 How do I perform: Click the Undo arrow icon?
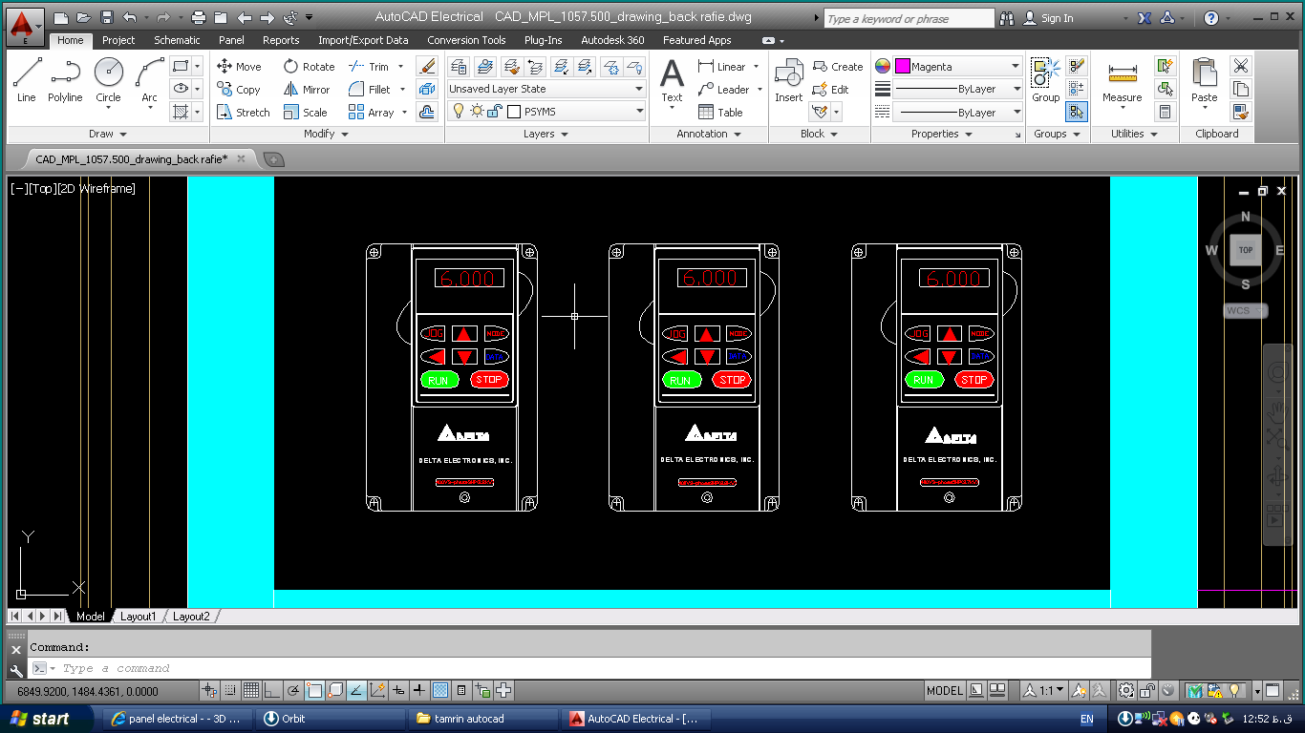tap(130, 17)
